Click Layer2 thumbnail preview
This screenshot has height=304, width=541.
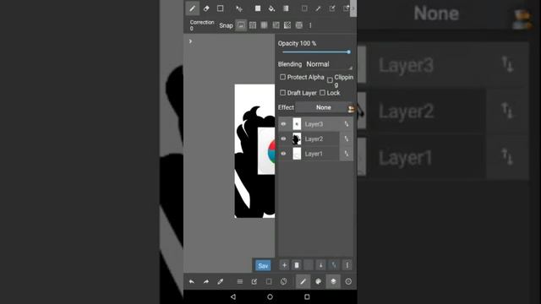coord(297,138)
